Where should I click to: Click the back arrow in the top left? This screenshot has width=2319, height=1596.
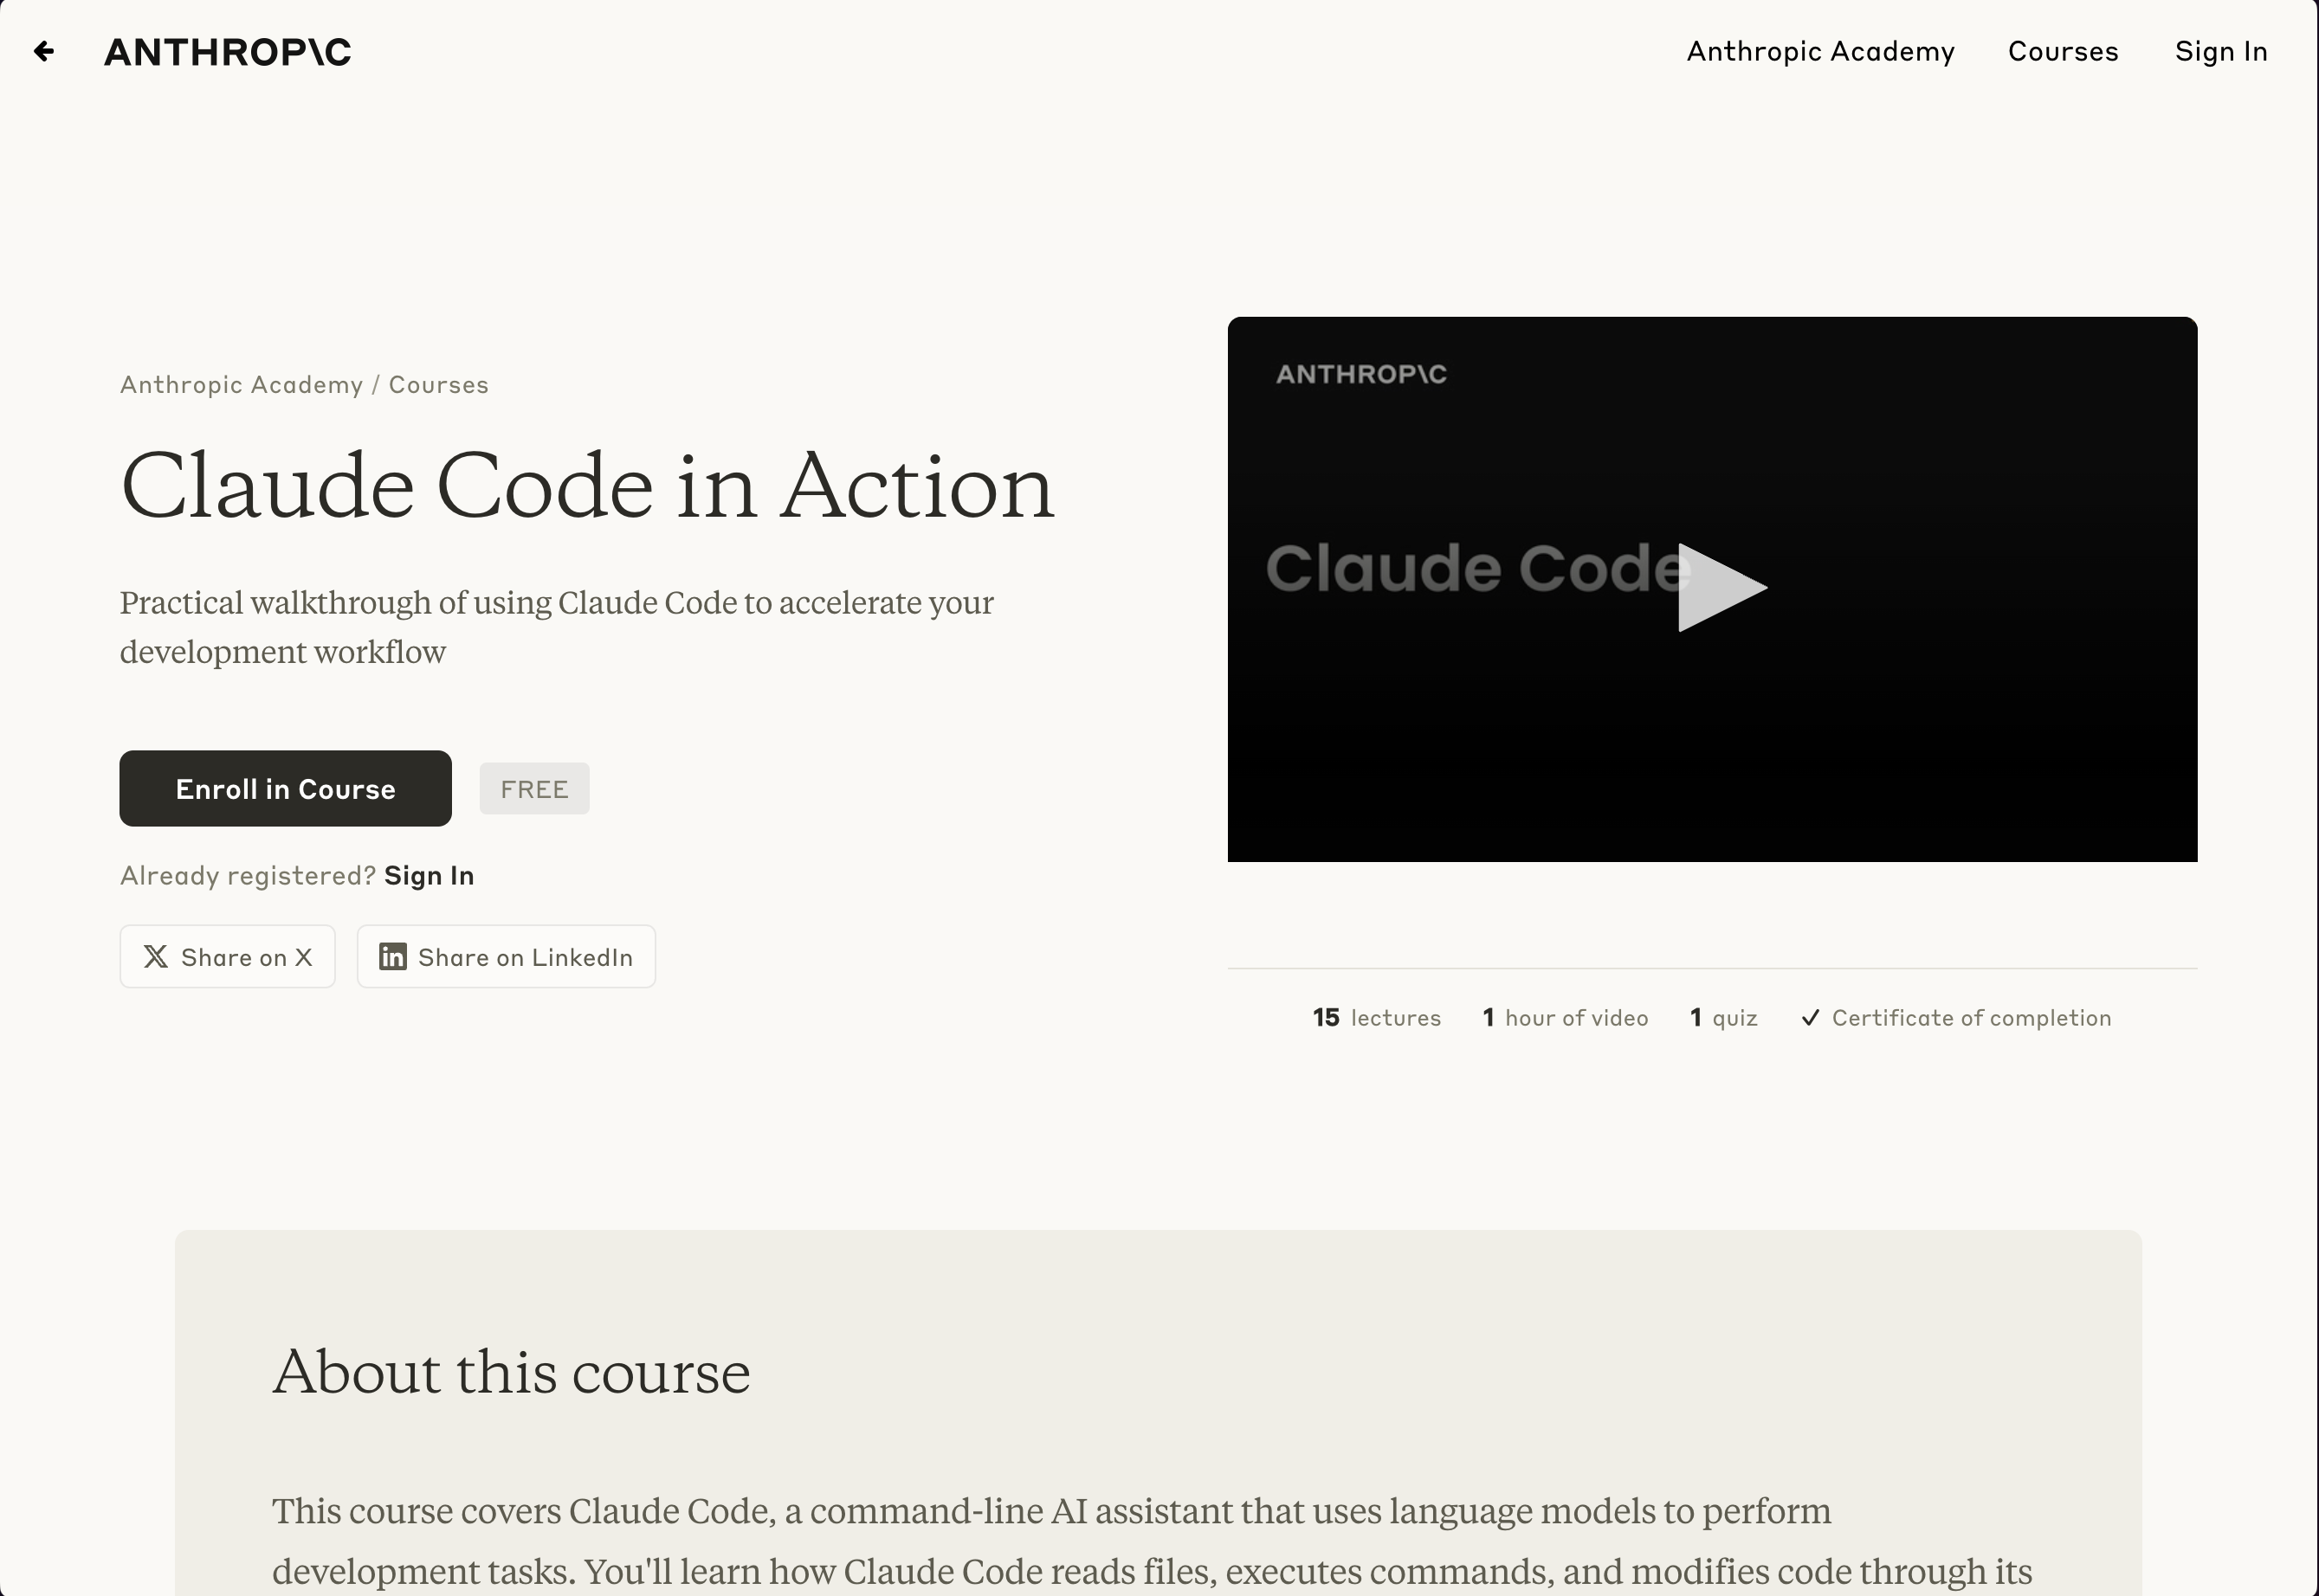tap(44, 51)
